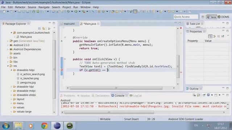Expand the layout folder
This screenshot has width=232, height=130.
(11, 99)
